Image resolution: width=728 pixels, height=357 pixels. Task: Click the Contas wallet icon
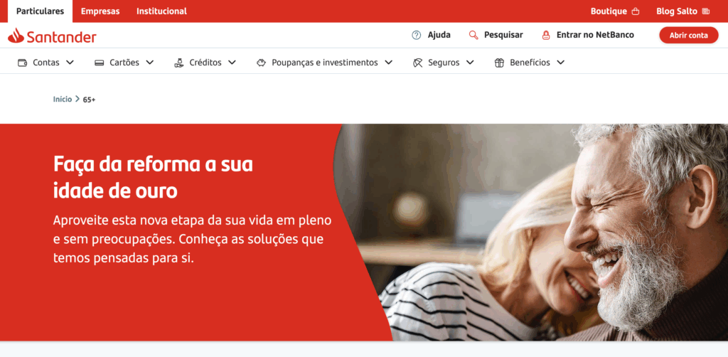[22, 62]
